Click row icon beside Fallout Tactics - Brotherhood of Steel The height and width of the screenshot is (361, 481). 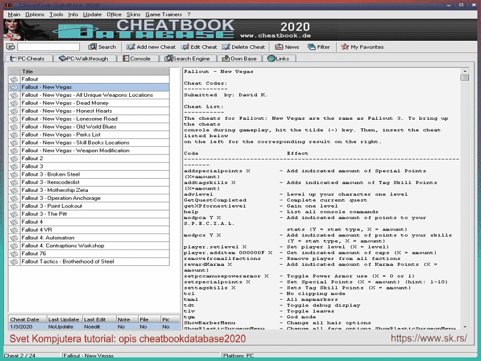(x=14, y=262)
